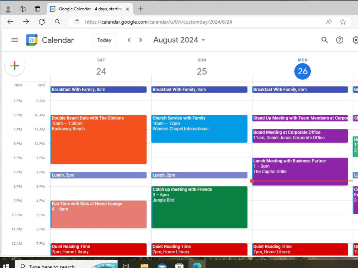The image size is (358, 268).
Task: Open Double Beach Date with The Clintons
Action: tap(98, 139)
